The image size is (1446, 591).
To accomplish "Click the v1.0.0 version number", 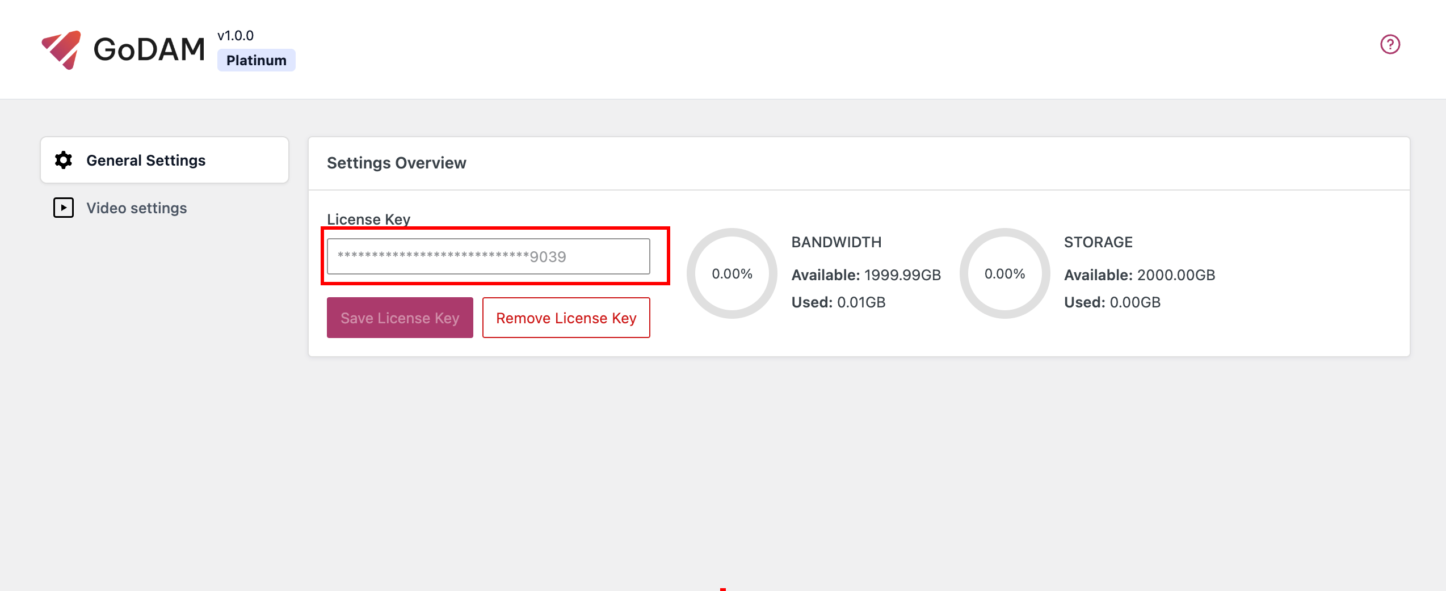I will click(236, 36).
